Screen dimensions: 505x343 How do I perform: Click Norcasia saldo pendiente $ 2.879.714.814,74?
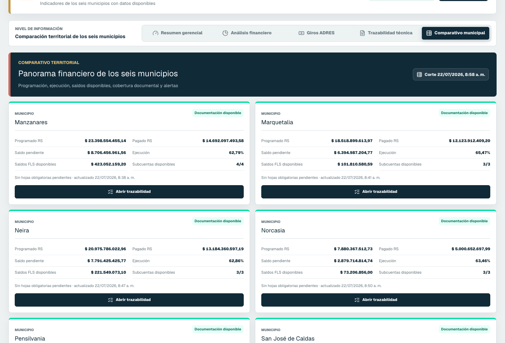(353, 261)
